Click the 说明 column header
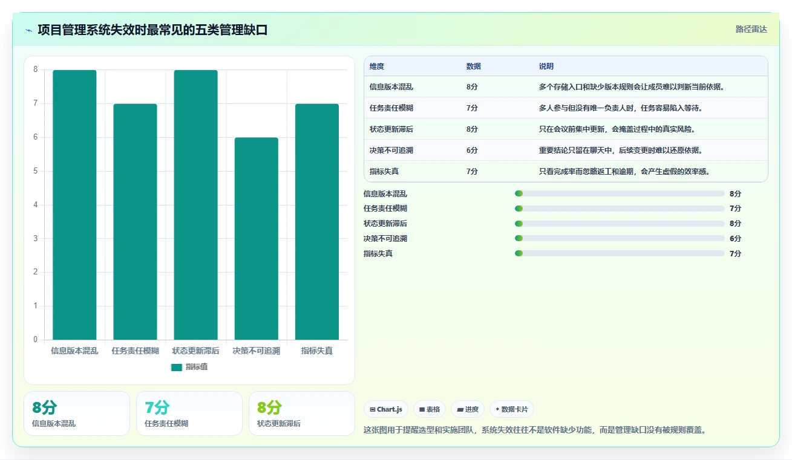 point(546,66)
